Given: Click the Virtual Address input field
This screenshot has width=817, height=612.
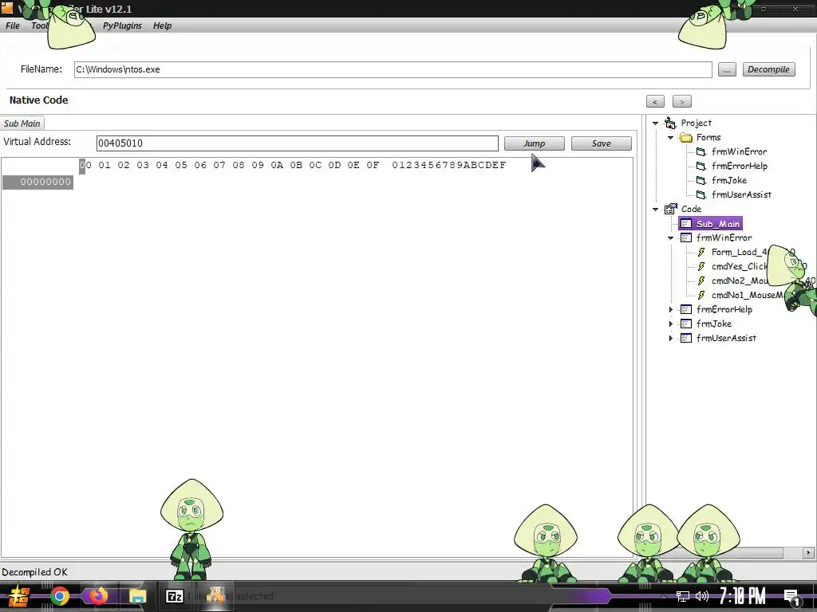Looking at the screenshot, I should (297, 143).
